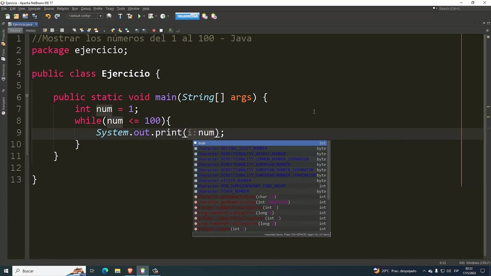Click the Save All toolbar icon
This screenshot has height=276, width=491.
[x=35, y=16]
